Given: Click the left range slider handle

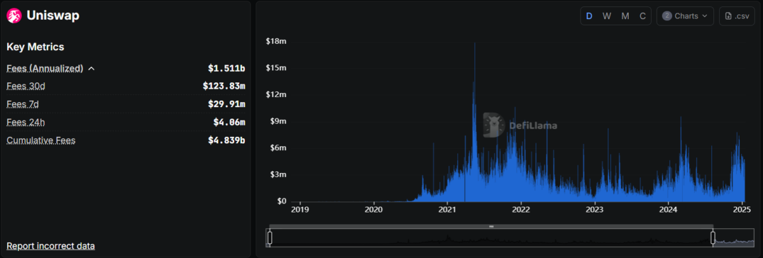Looking at the screenshot, I should [270, 238].
